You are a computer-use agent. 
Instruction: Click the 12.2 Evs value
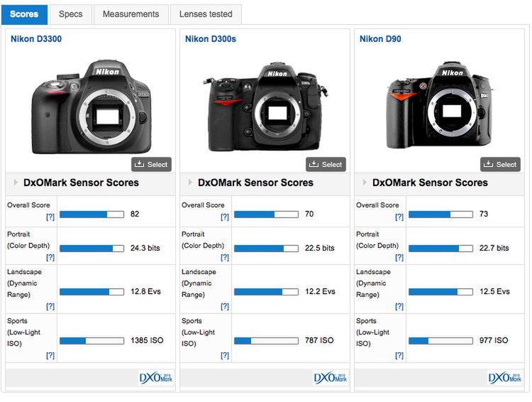[320, 292]
